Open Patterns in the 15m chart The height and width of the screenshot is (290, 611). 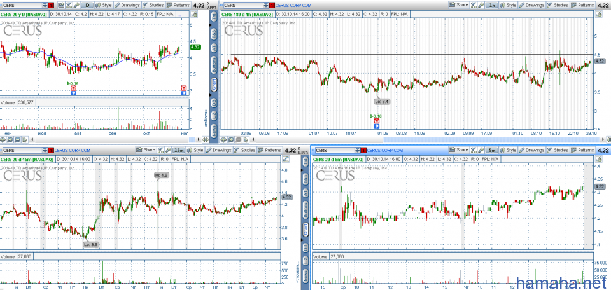tap(270, 150)
